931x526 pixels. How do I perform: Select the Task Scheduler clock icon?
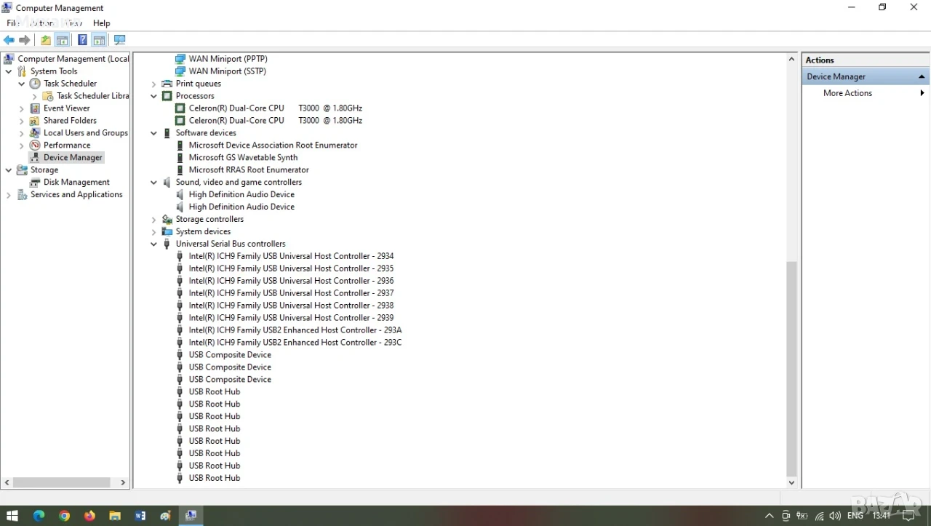[35, 84]
